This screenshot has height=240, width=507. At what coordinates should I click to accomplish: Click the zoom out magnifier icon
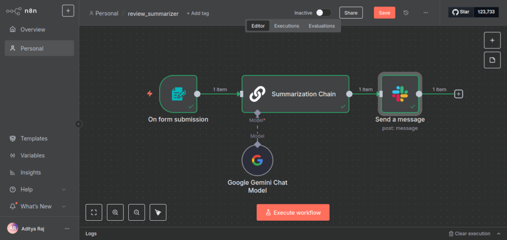[x=137, y=212]
